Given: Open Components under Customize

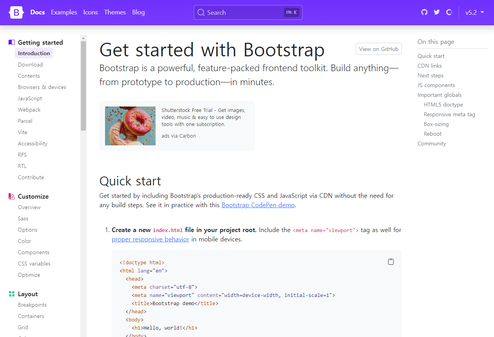Looking at the screenshot, I should tap(33, 252).
